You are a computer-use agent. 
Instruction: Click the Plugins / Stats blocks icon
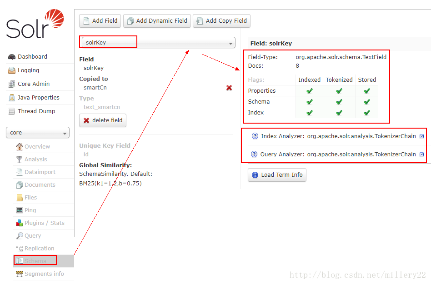(19, 223)
